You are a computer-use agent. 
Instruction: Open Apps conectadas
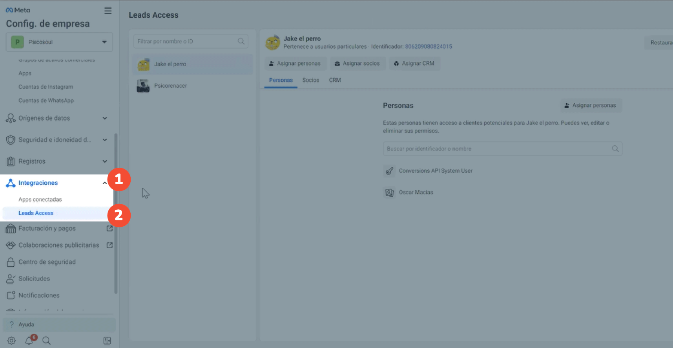coord(40,200)
